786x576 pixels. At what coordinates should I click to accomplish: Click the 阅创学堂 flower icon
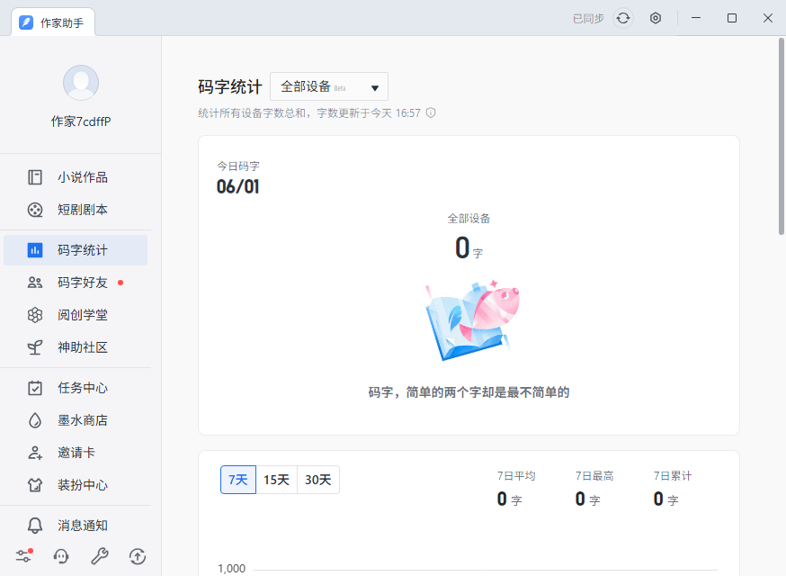pyautogui.click(x=35, y=315)
